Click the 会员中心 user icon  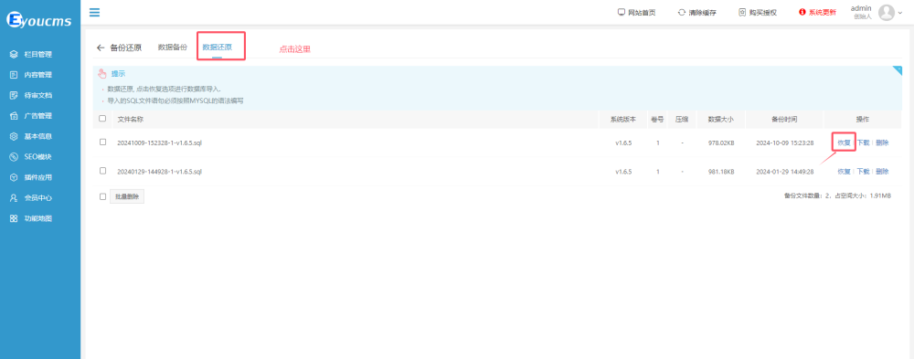[14, 198]
